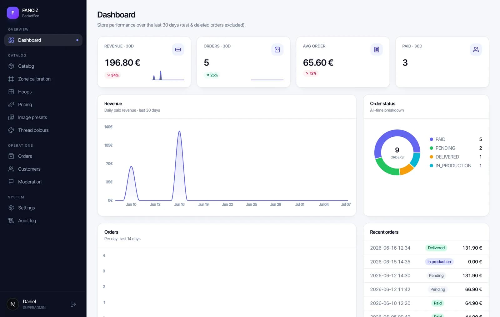Click the Daniel user name
Image resolution: width=500 pixels, height=317 pixels.
click(x=29, y=301)
